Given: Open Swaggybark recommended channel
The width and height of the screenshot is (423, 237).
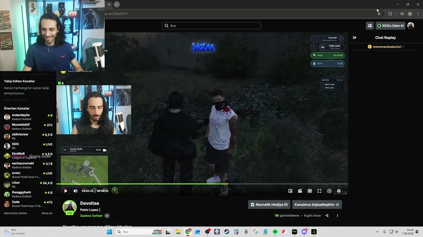Looking at the screenshot, I should tap(28, 194).
